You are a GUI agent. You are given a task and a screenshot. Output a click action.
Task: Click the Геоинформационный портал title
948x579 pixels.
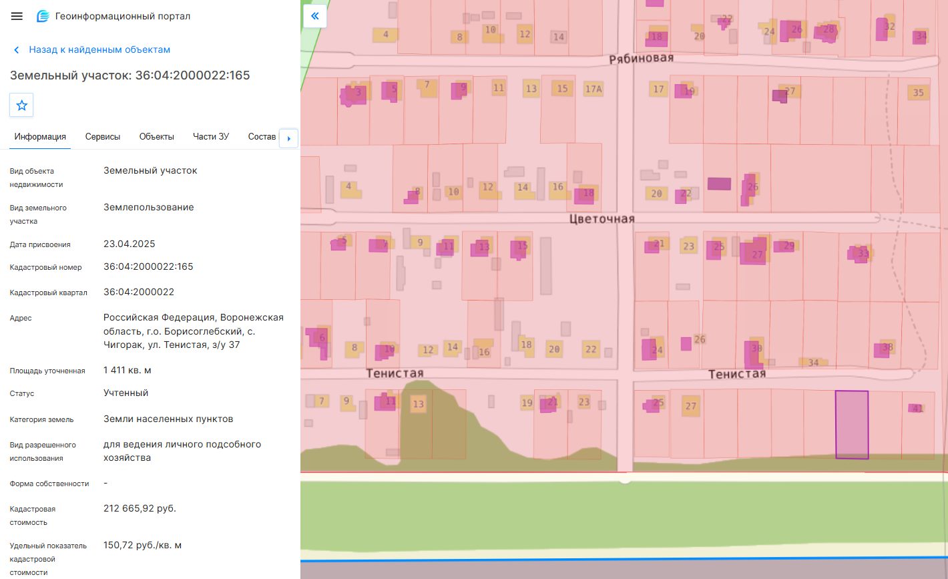123,16
